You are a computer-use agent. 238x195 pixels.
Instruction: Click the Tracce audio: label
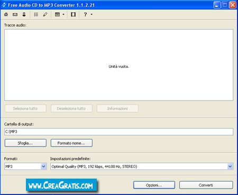pyautogui.click(x=15, y=25)
